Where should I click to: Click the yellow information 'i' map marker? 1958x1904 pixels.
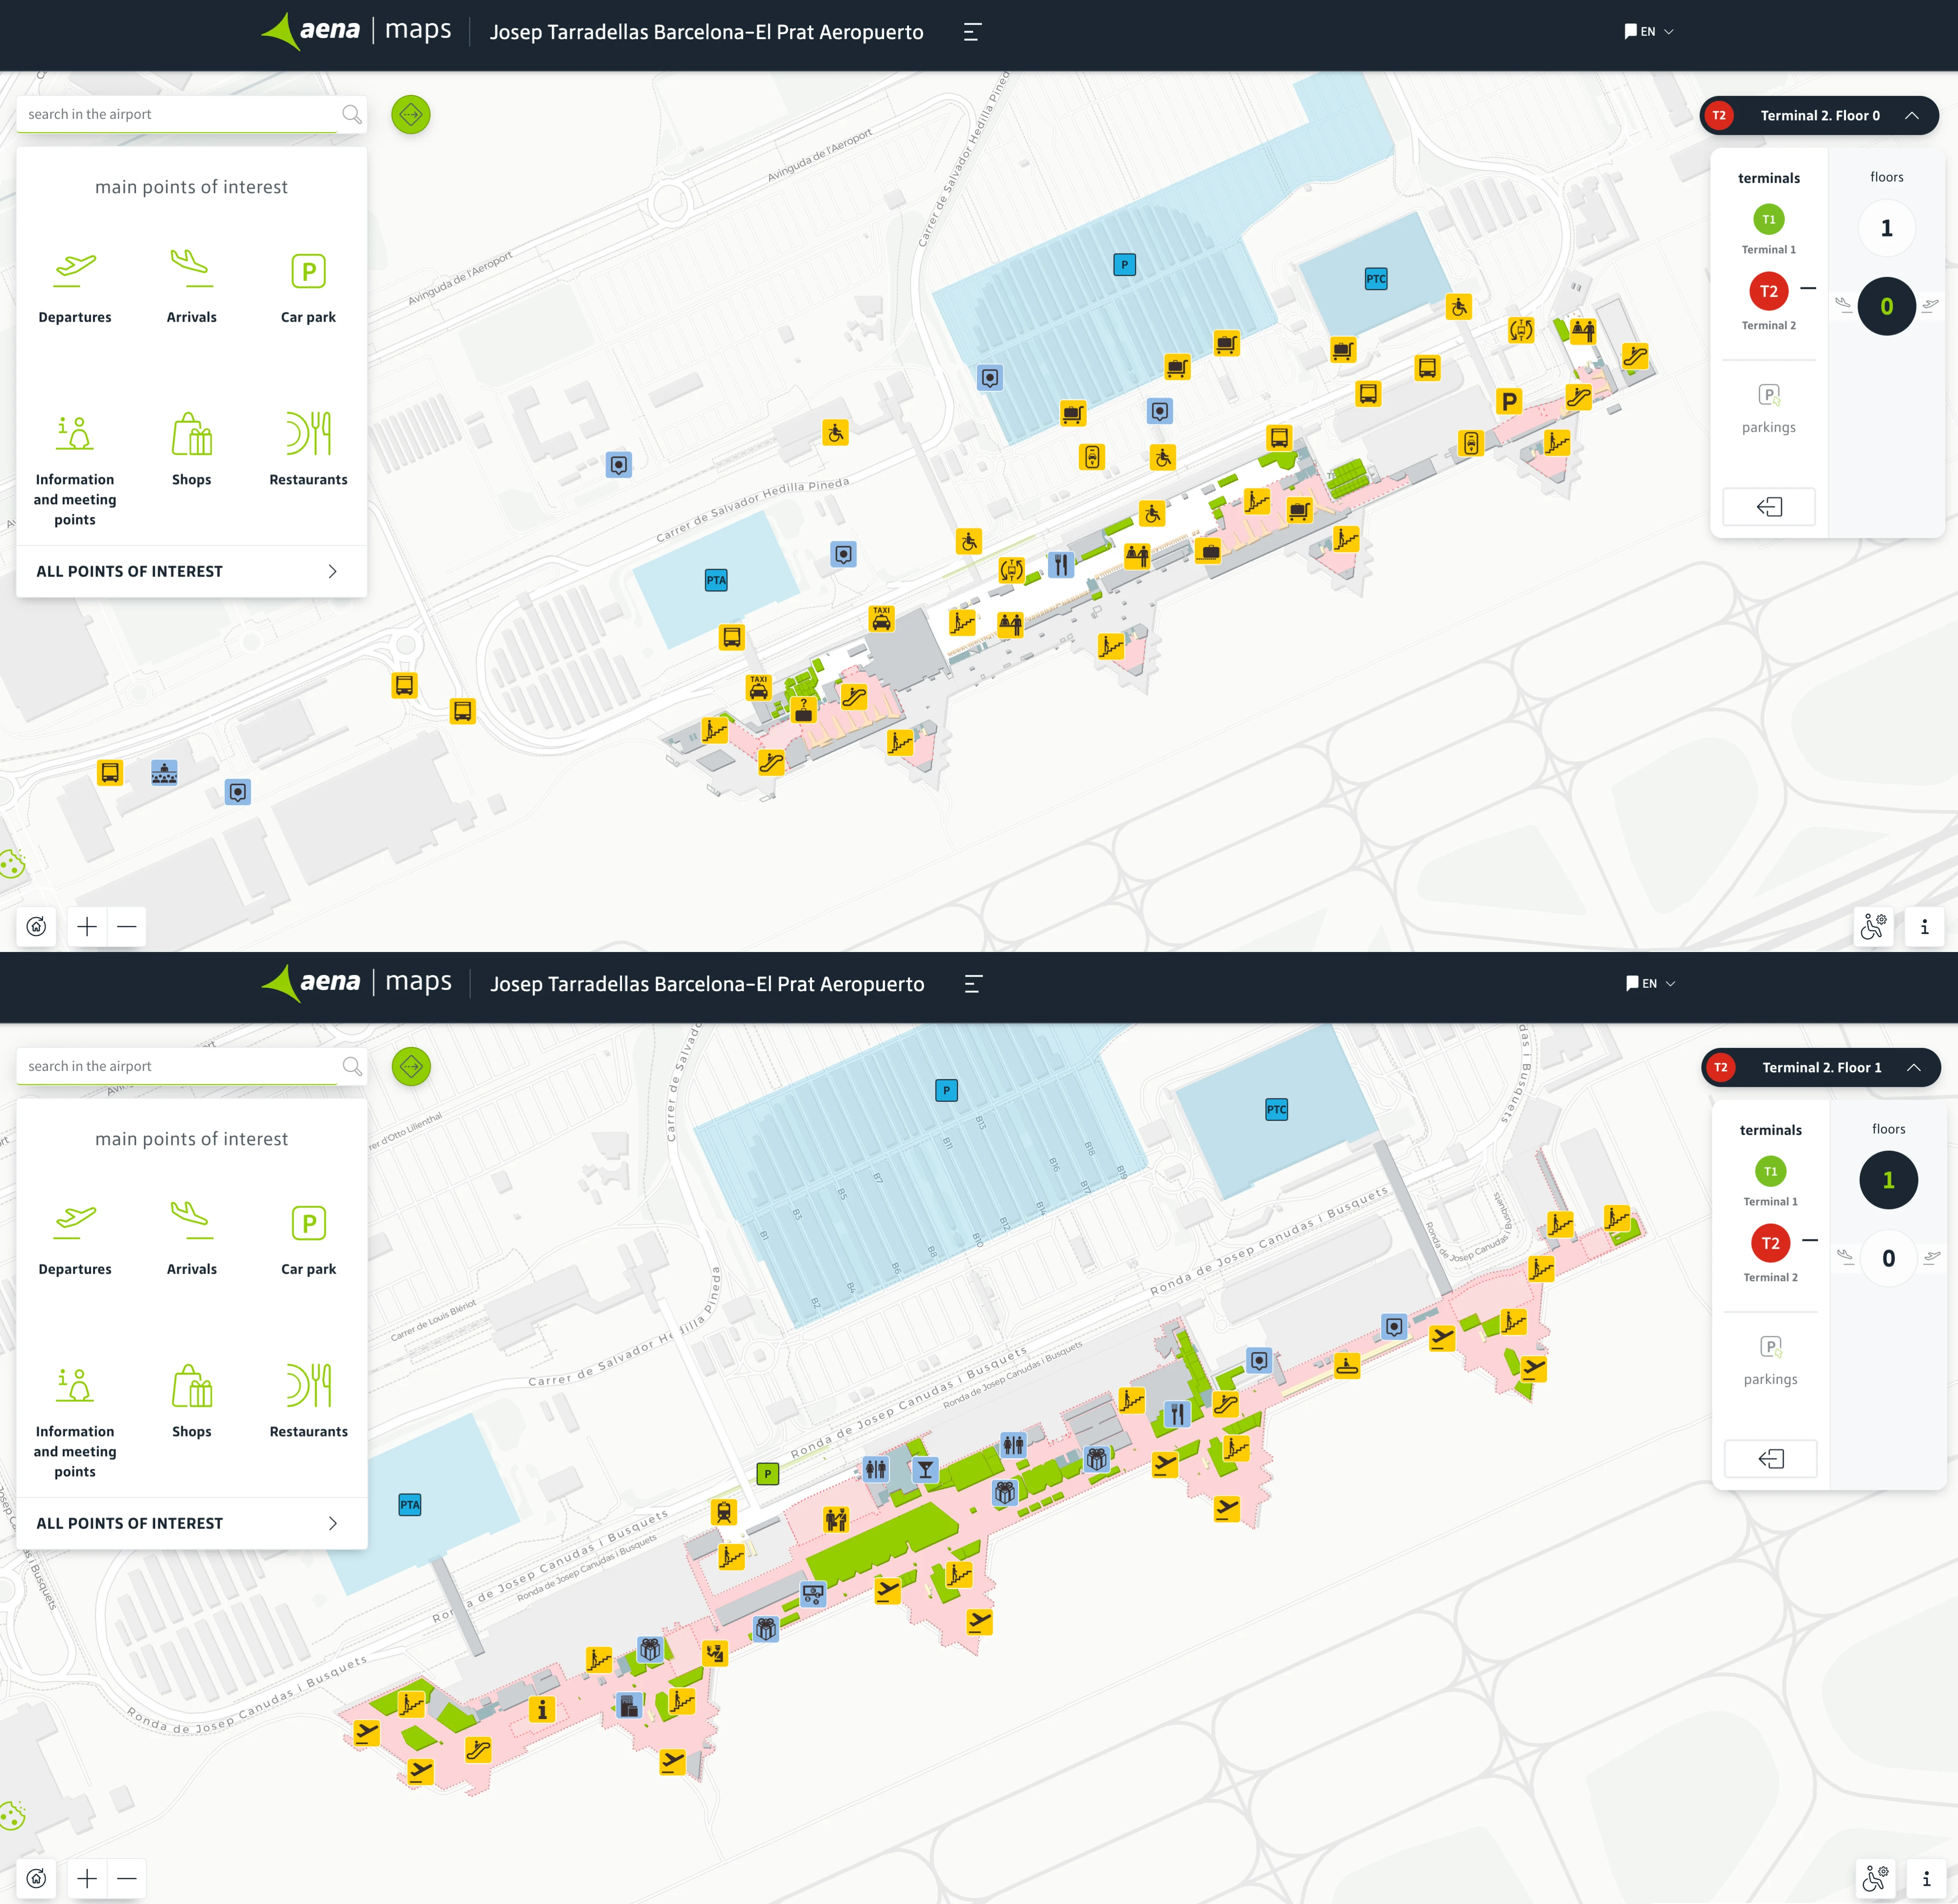[x=542, y=1709]
